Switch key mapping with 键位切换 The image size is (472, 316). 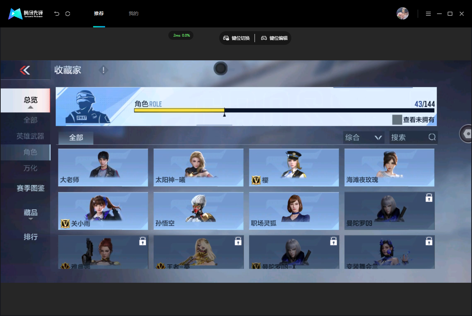237,38
